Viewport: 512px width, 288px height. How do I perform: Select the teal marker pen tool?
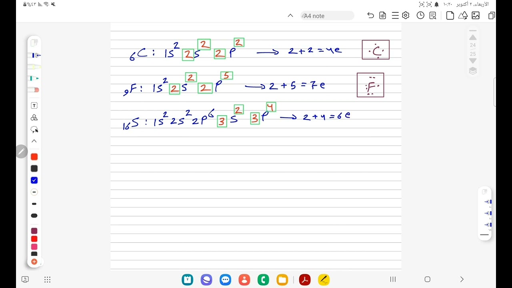tap(34, 78)
